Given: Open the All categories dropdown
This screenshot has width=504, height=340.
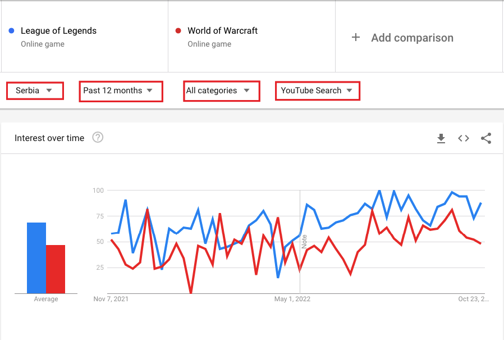Looking at the screenshot, I should click(222, 91).
